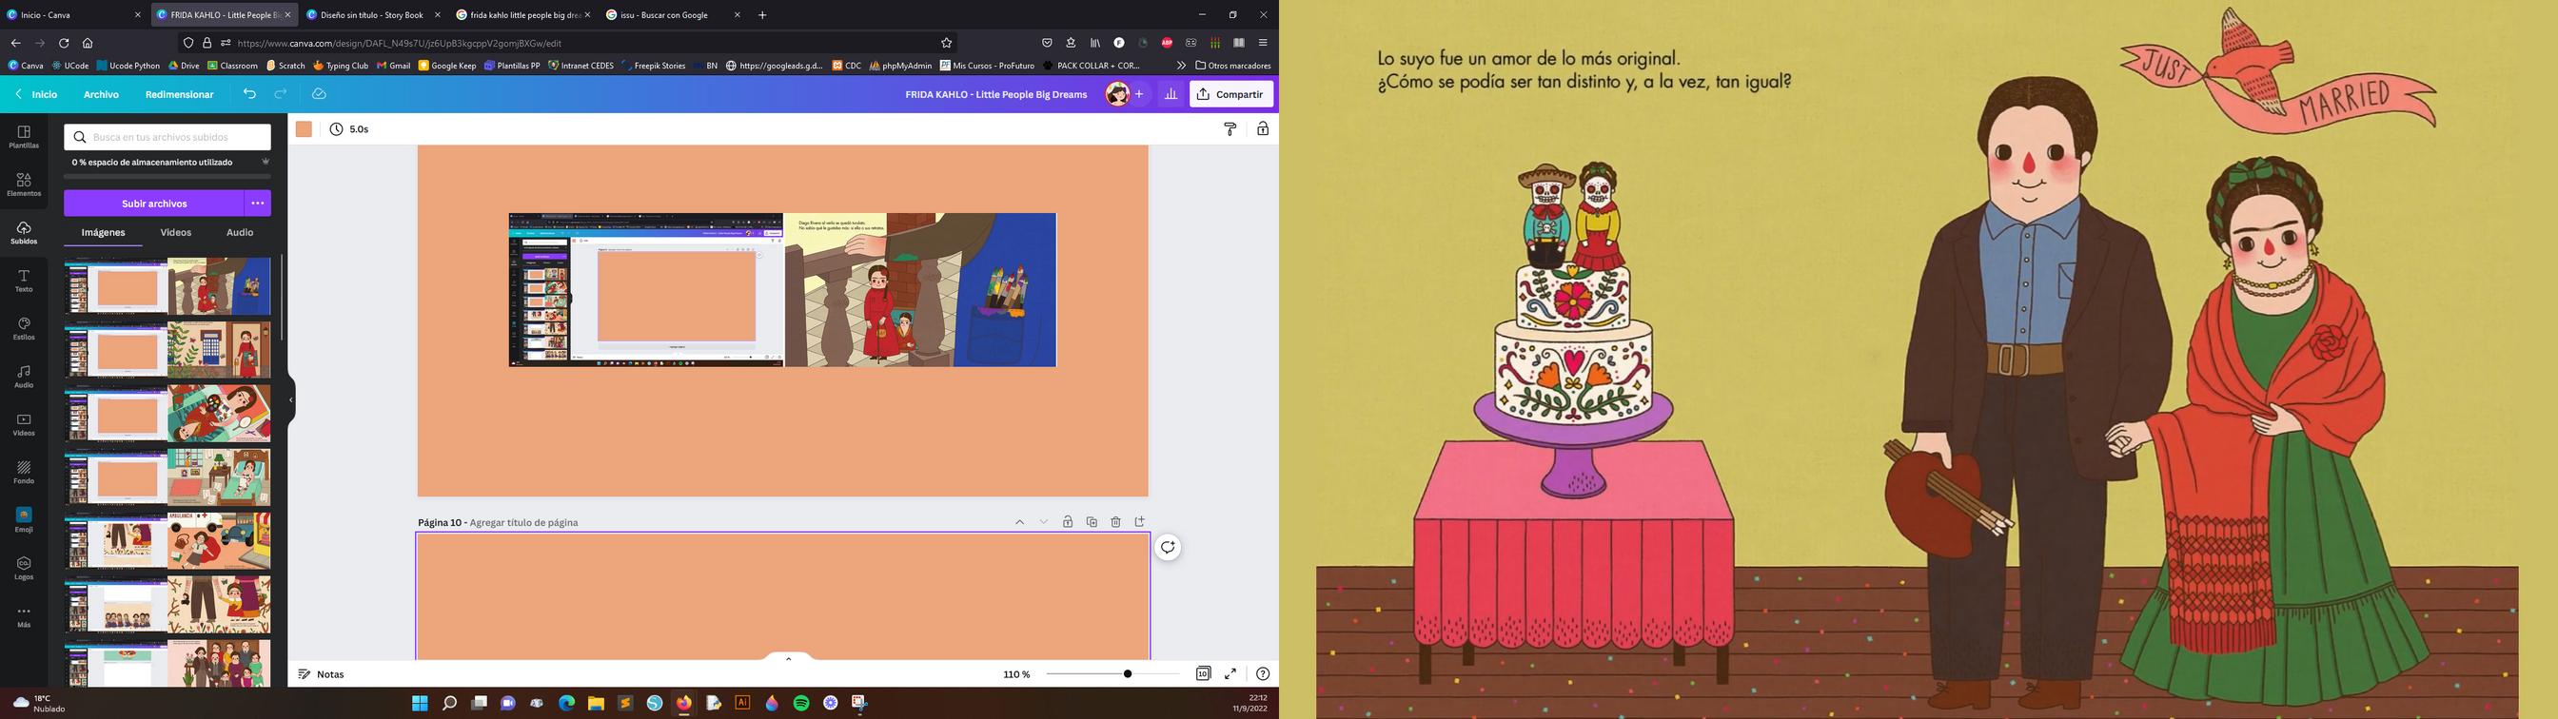2558x719 pixels.
Task: Click the redo arrow in Canva header
Action: (281, 94)
